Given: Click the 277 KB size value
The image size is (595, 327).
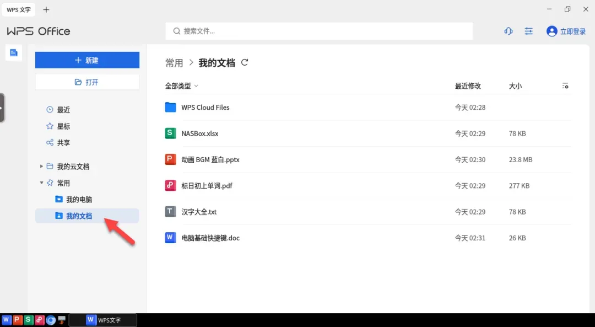Looking at the screenshot, I should coord(519,186).
